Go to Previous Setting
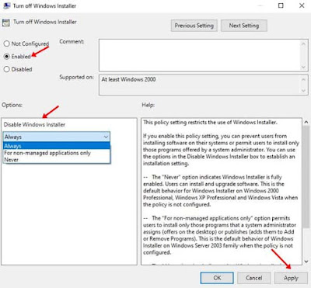Viewport: 311px width, 288px height. 194,26
